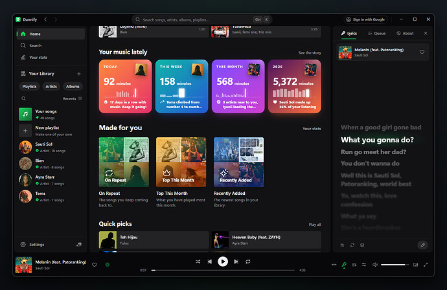The height and width of the screenshot is (290, 447).
Task: Open Ayra Starr artist in library
Action: [x=51, y=180]
